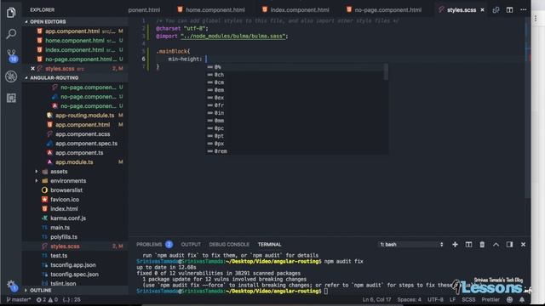Open main.ts file in explorer

coord(60,228)
